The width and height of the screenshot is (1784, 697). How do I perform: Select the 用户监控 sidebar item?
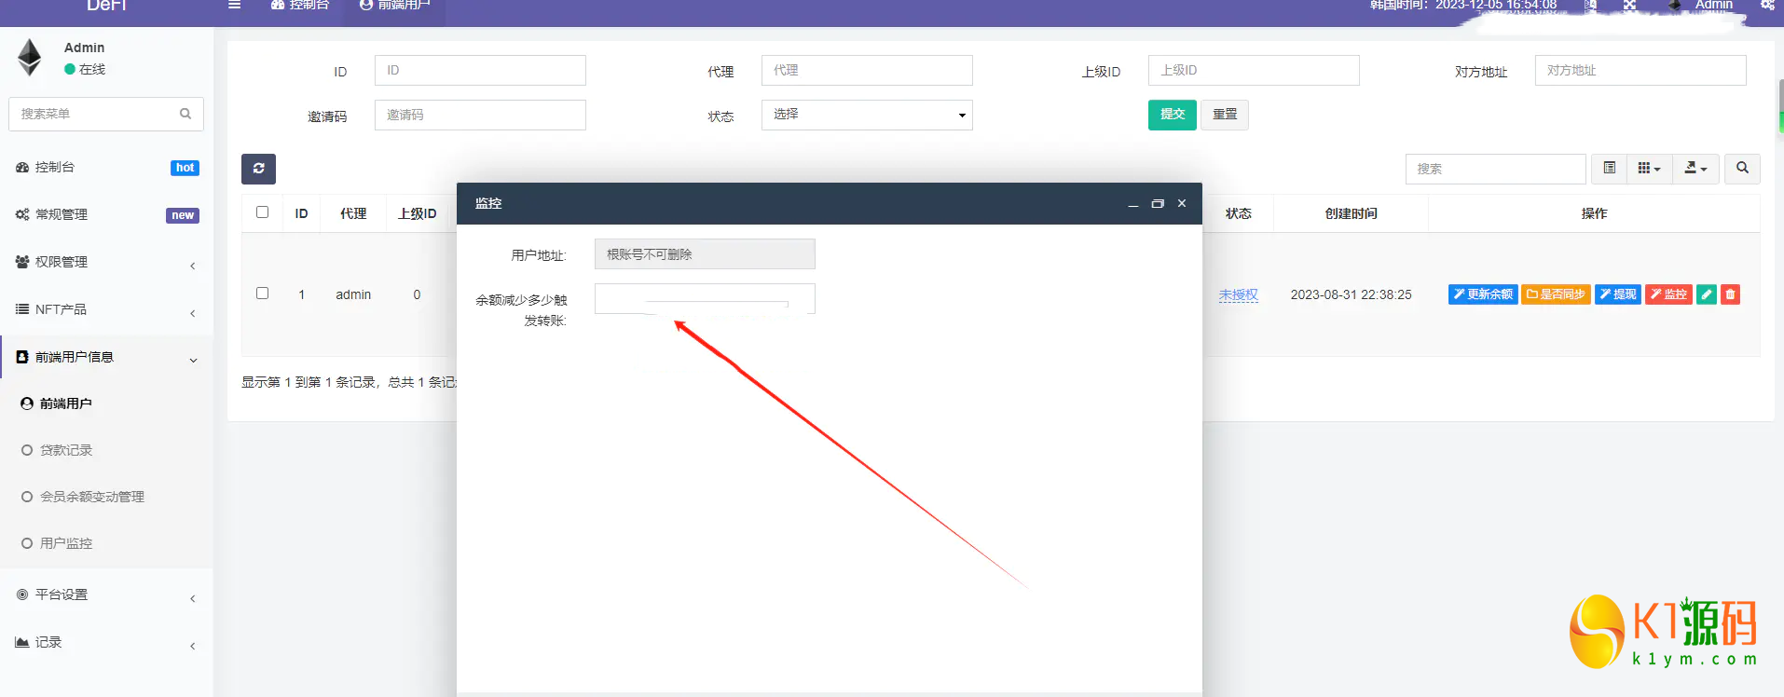[66, 543]
